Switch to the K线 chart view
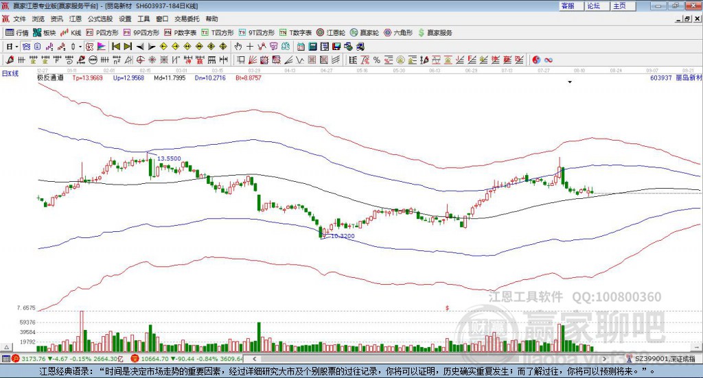Screen dimensions: 703x378 [71, 33]
